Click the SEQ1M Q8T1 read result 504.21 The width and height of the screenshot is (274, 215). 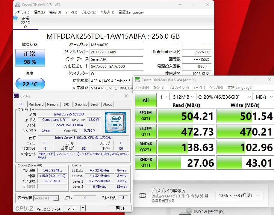coord(187,116)
